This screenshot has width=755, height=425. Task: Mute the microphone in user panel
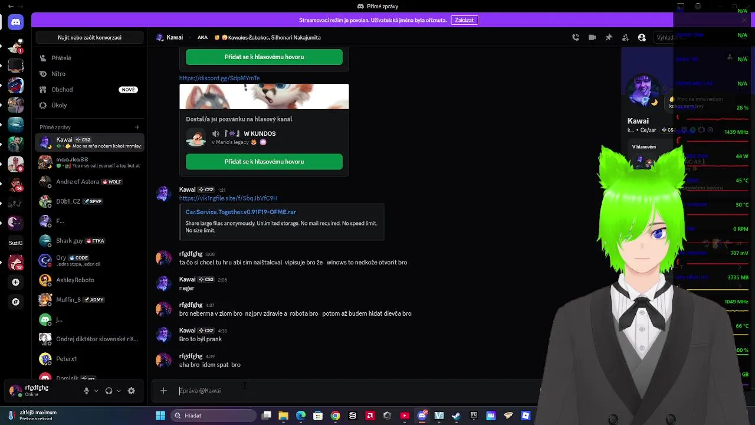coord(86,391)
